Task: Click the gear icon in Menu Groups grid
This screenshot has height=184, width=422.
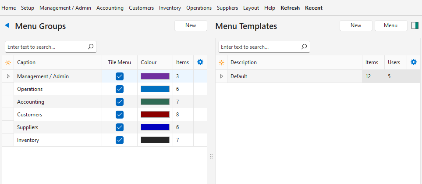Action: [200, 62]
